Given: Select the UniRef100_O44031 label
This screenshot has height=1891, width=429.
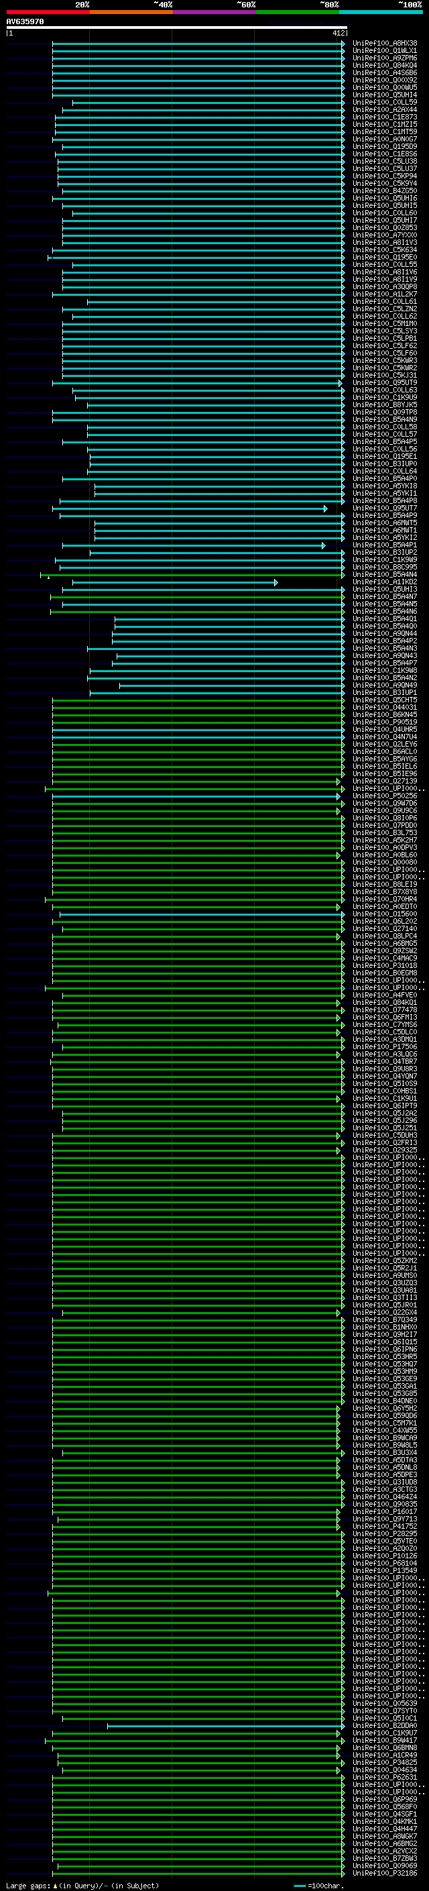Looking at the screenshot, I should [384, 708].
